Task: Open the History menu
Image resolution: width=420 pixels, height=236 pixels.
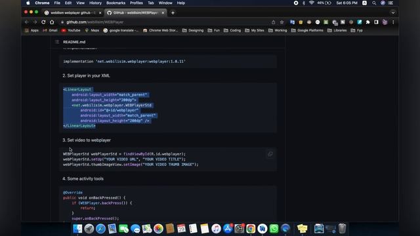Action: point(95,3)
